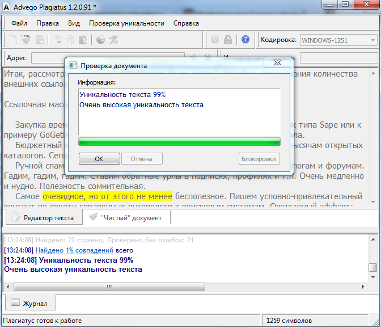Screen dimensions: 381x328
Task: Click the yin-yang uniqueness check icon
Action: click(100, 40)
